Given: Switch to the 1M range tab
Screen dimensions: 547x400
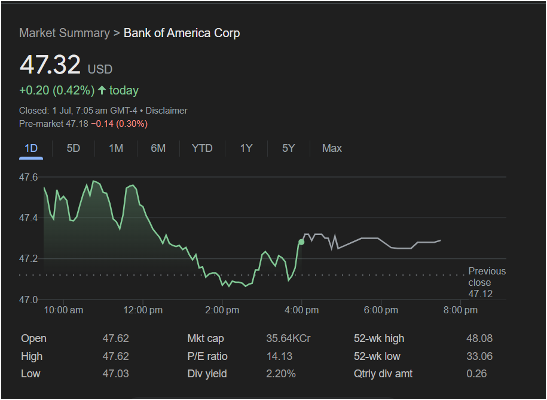Looking at the screenshot, I should 116,148.
